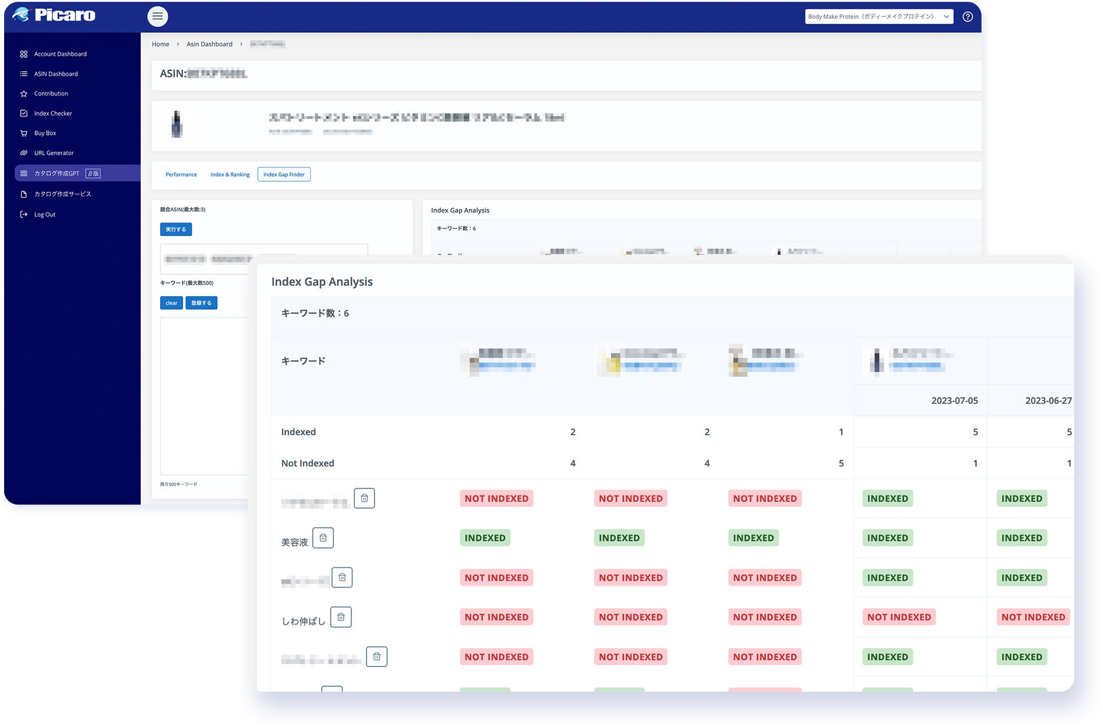Go to the Home breadcrumb link
The width and height of the screenshot is (1103, 727).
(160, 44)
